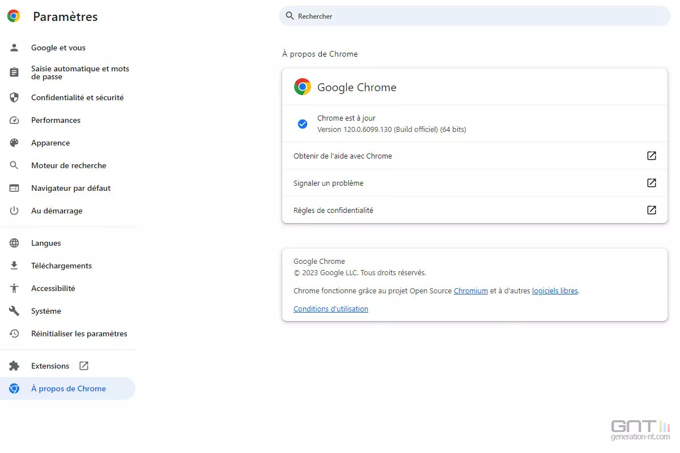680x453 pixels.
Task: Click Signaler un problème row
Action: [475, 183]
